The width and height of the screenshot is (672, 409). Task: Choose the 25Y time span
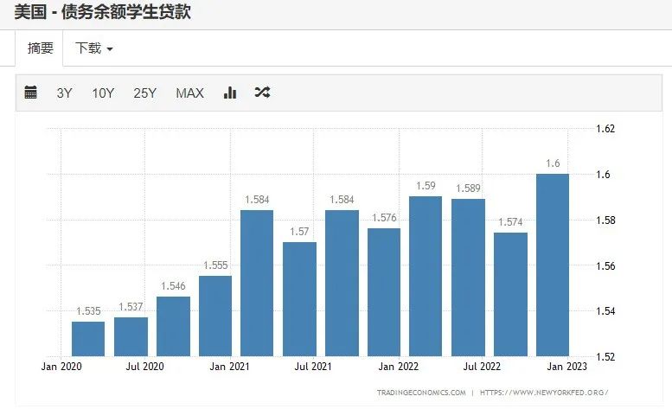[144, 93]
